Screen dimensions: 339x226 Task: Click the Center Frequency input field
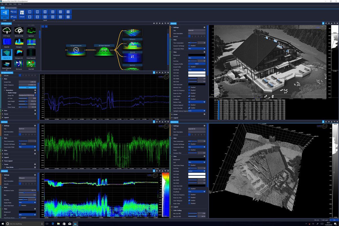click(x=27, y=84)
